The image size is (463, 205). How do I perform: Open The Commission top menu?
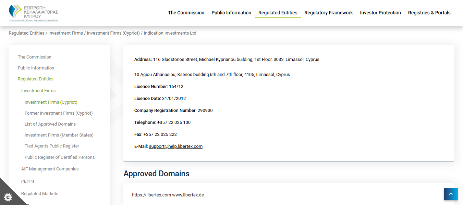[x=186, y=13]
